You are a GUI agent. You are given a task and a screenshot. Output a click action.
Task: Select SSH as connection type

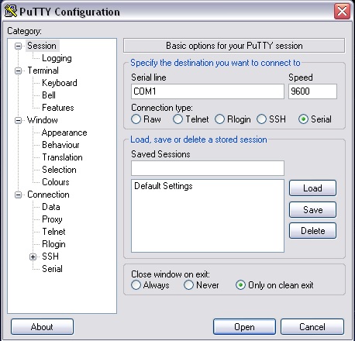click(x=261, y=119)
